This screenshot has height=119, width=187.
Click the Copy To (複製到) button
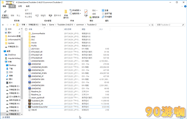point(43,16)
